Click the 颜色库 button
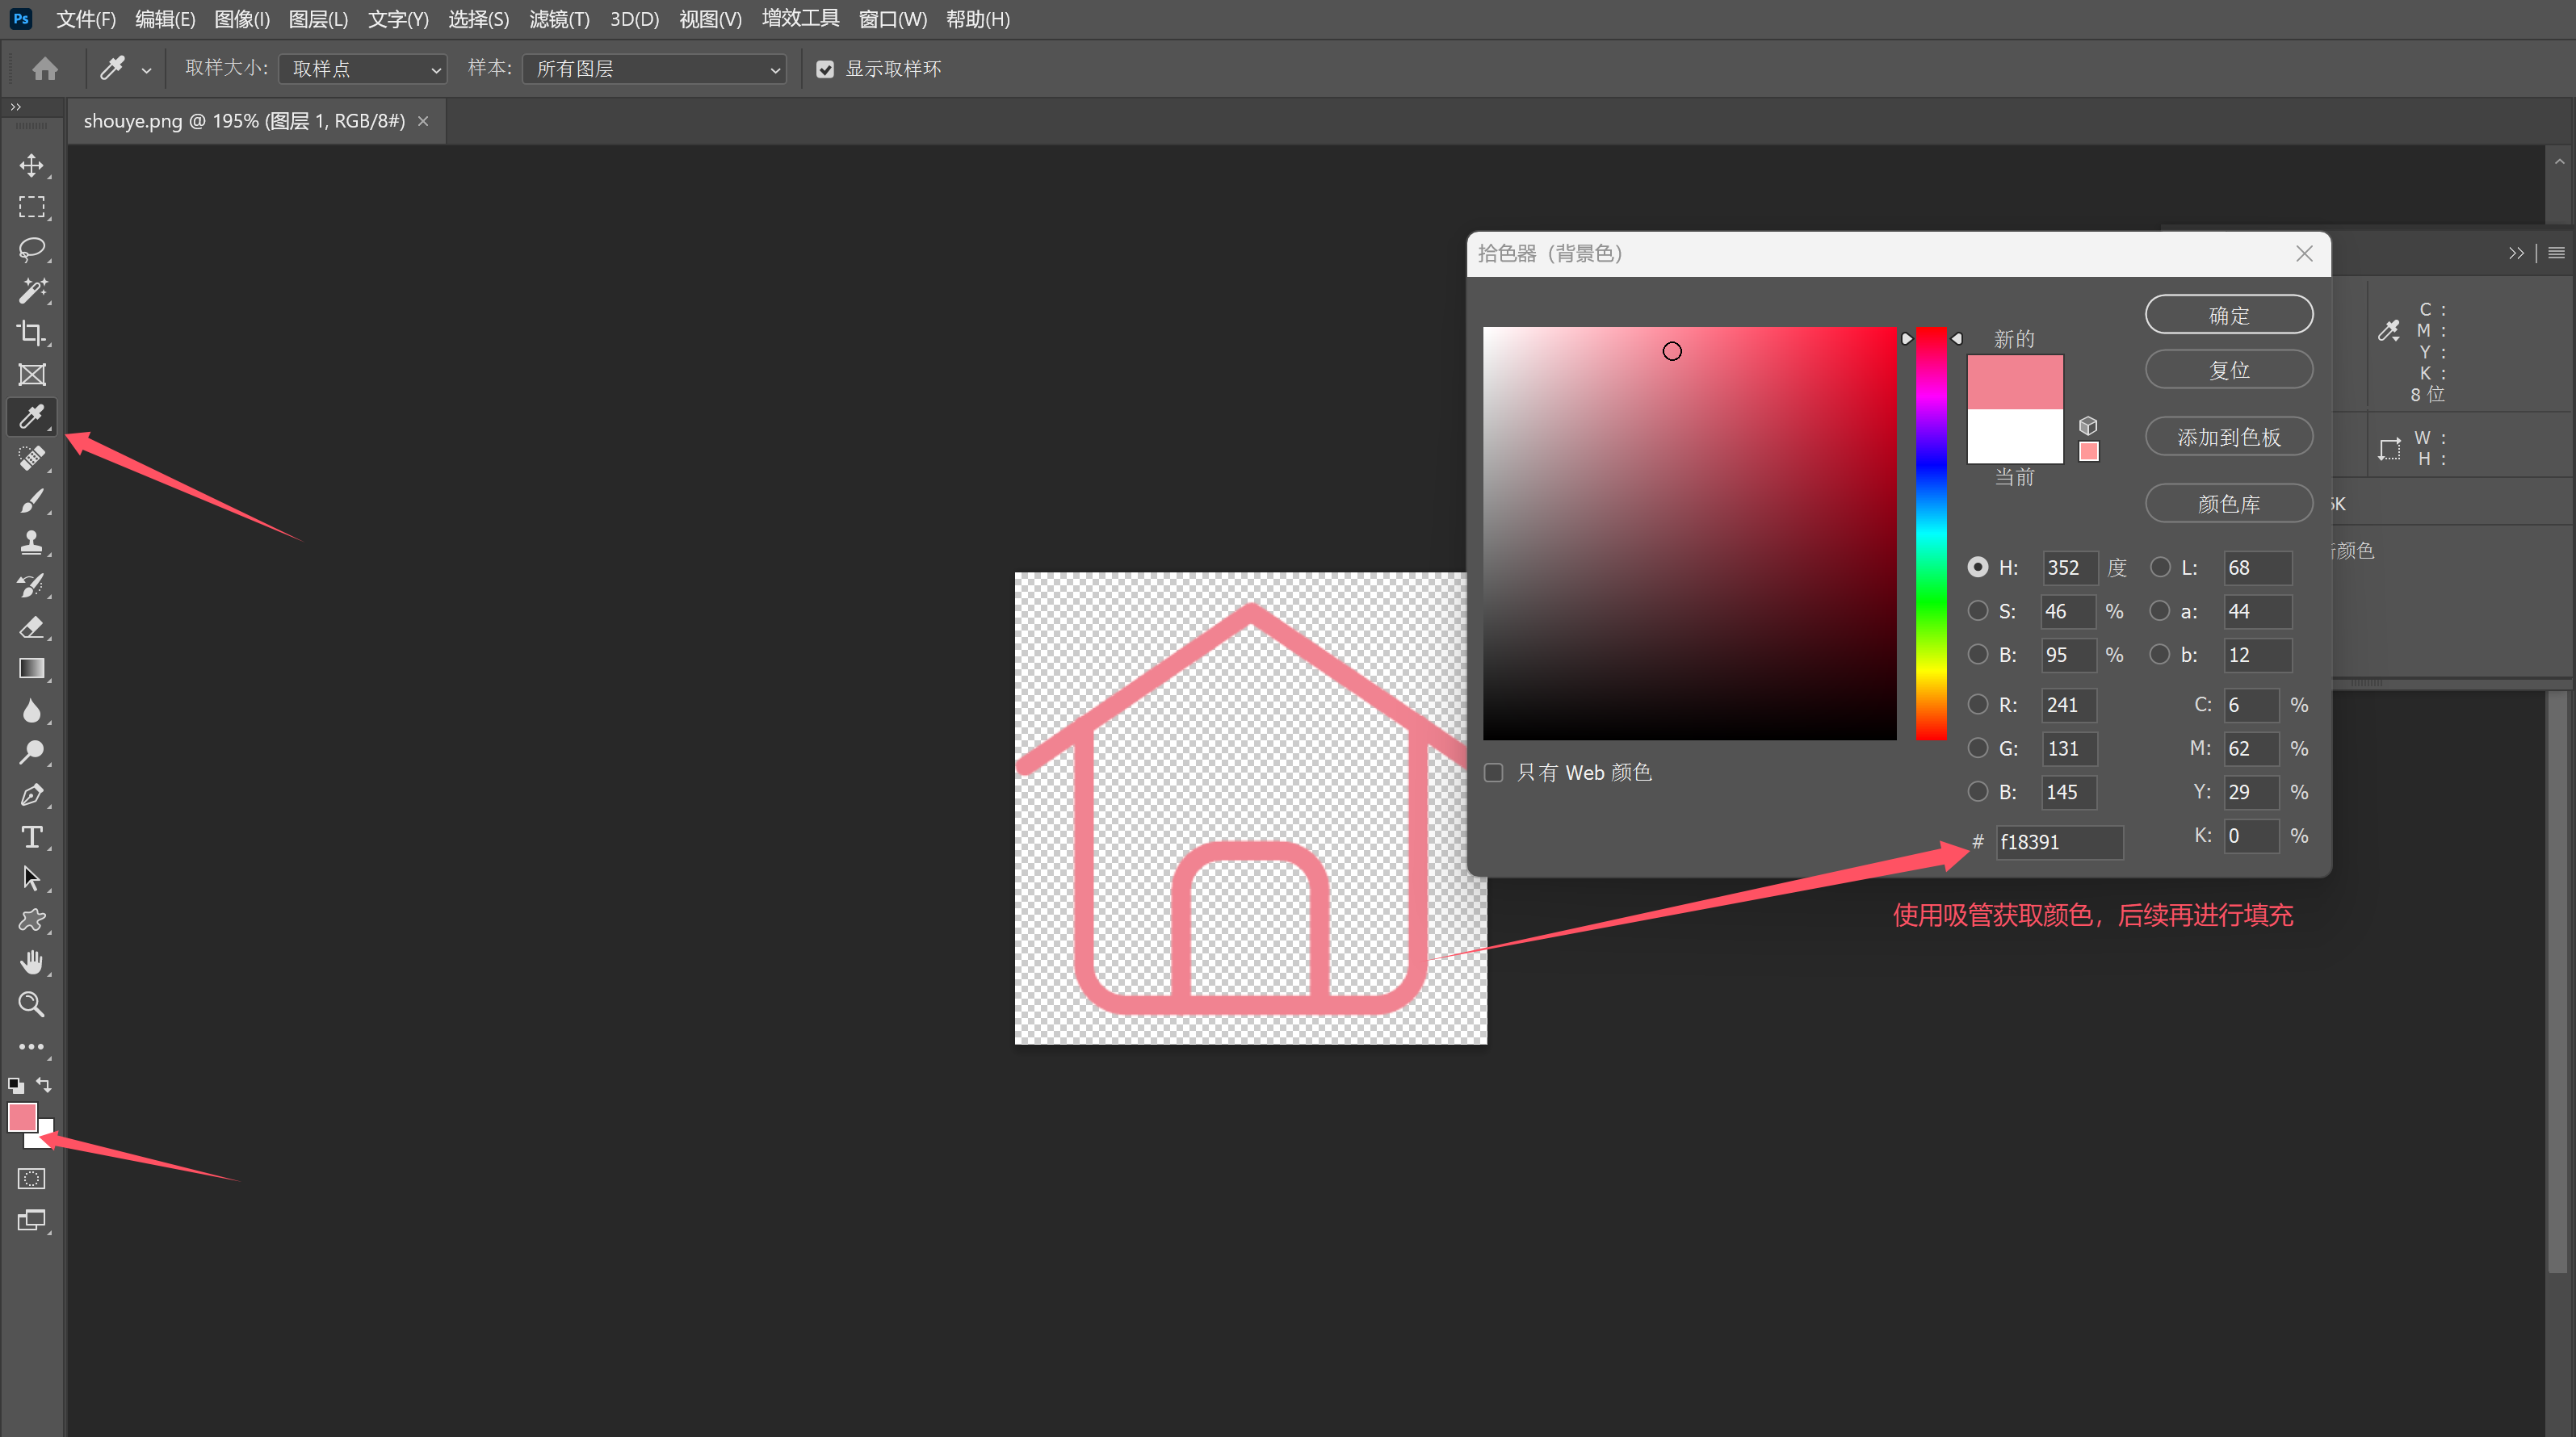Viewport: 2576px width, 1437px height. click(x=2229, y=503)
